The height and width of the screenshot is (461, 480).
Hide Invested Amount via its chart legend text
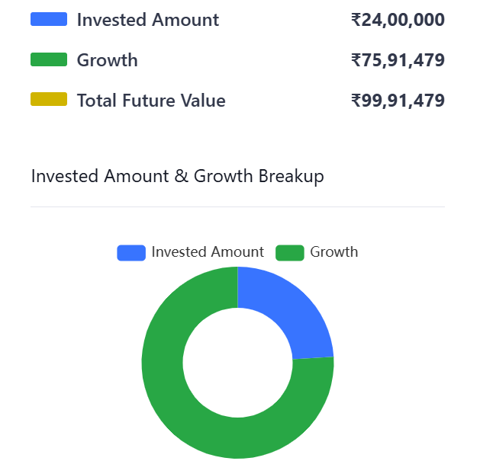tap(208, 252)
